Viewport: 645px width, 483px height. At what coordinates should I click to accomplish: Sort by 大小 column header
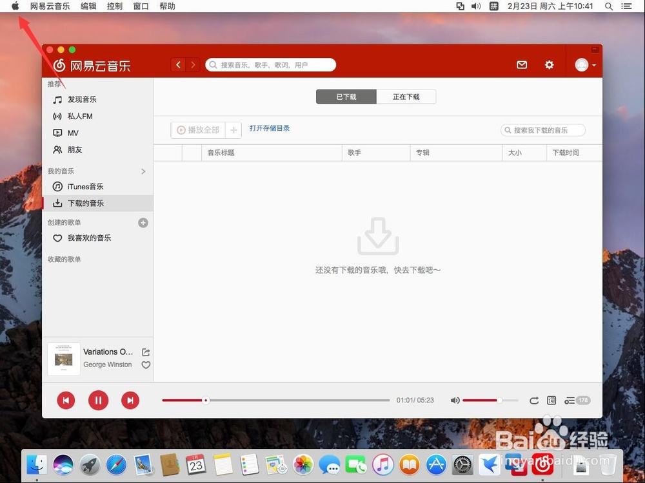(x=524, y=153)
